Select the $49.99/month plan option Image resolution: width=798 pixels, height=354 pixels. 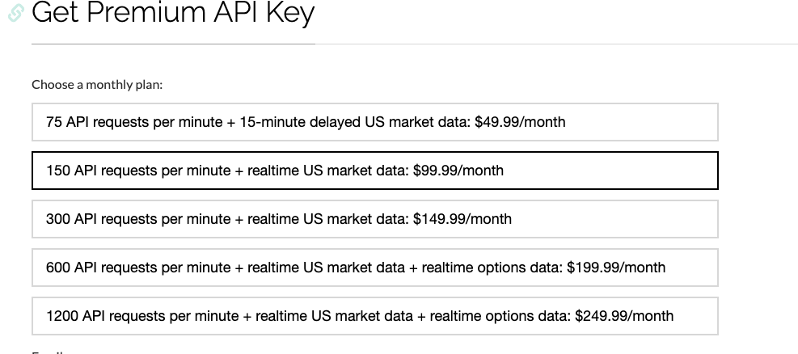tap(374, 122)
